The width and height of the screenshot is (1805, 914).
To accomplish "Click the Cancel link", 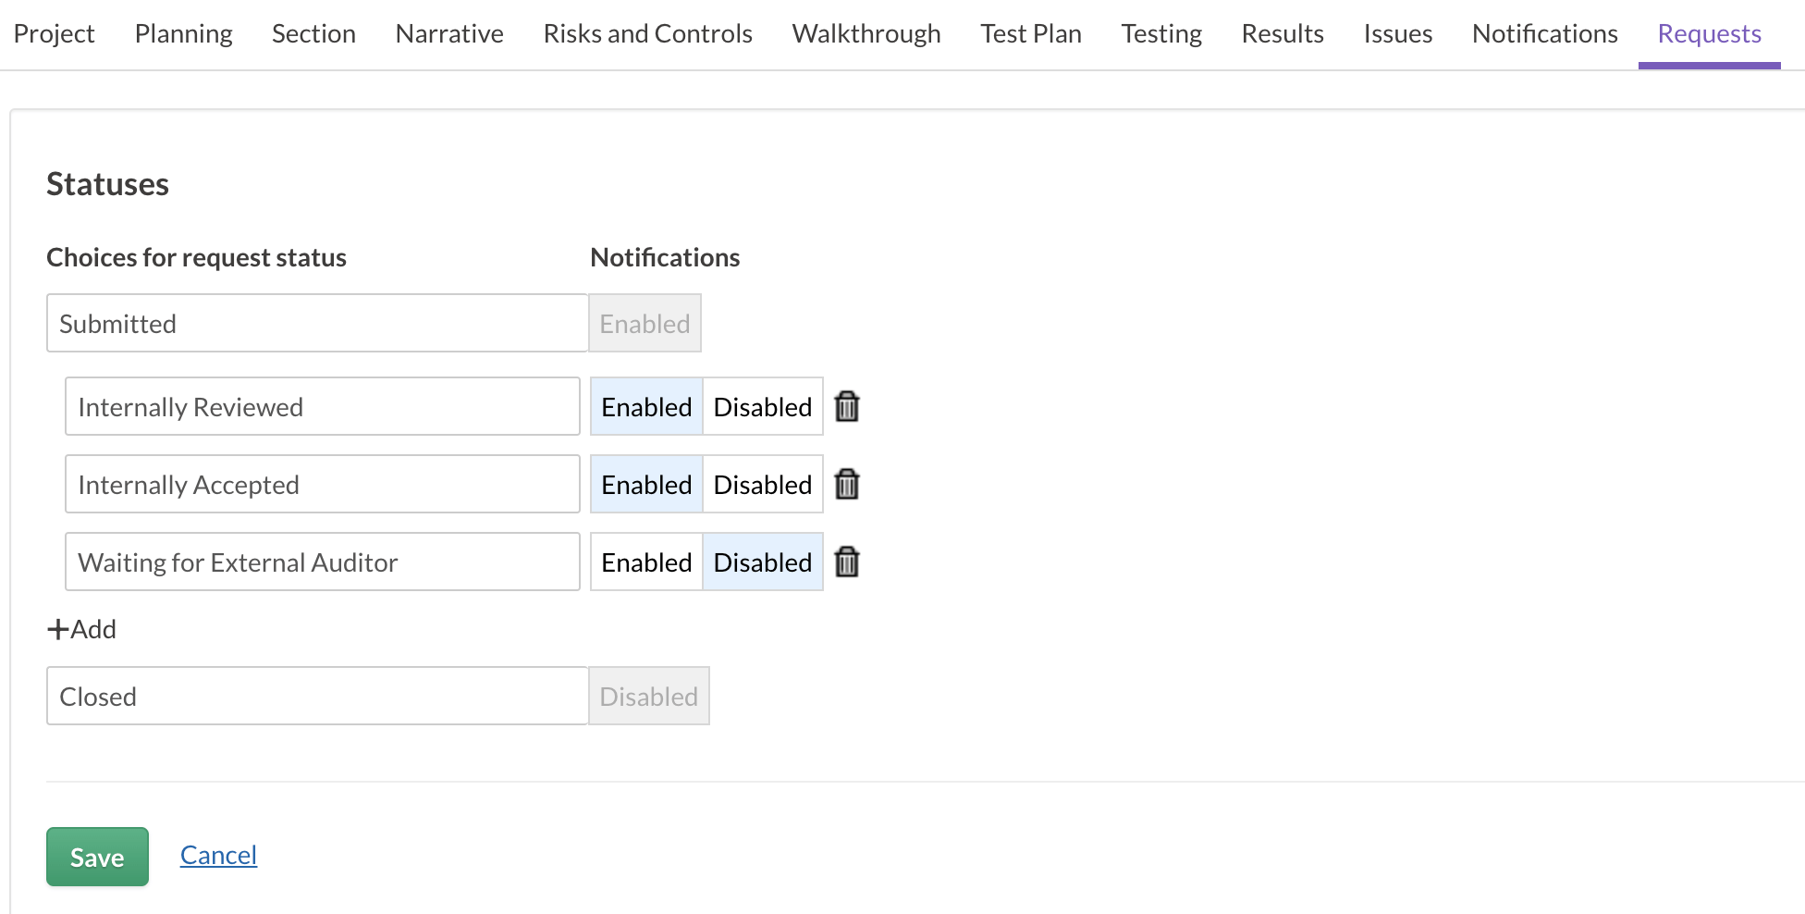I will 218,855.
